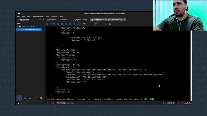Open the dash dropdown right of the Filter box
This screenshot has height=116, width=207.
tap(103, 24)
